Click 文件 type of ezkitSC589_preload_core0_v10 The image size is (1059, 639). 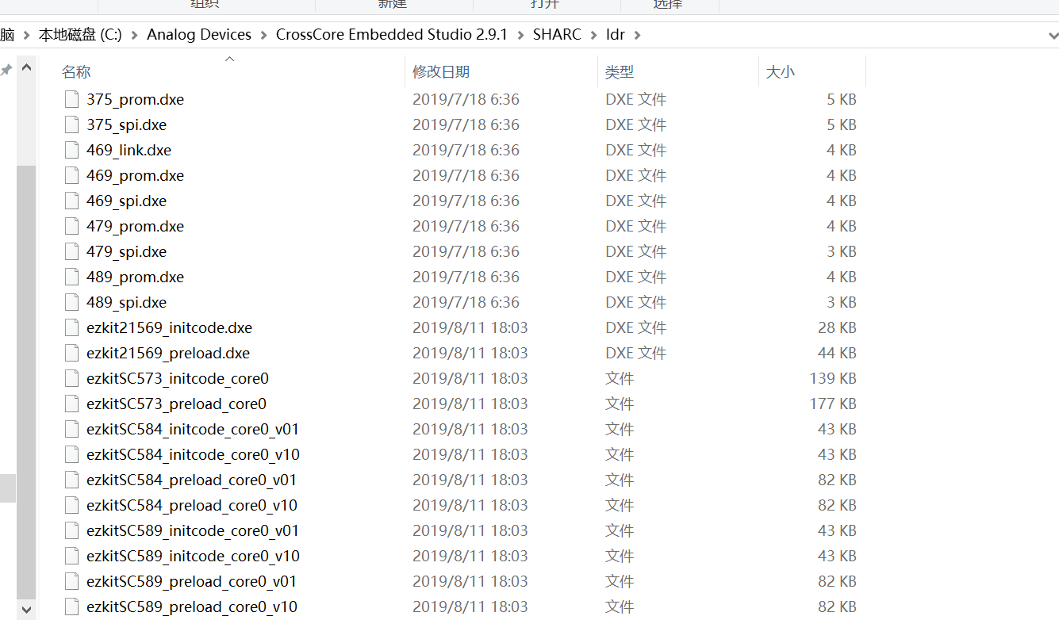tap(620, 606)
